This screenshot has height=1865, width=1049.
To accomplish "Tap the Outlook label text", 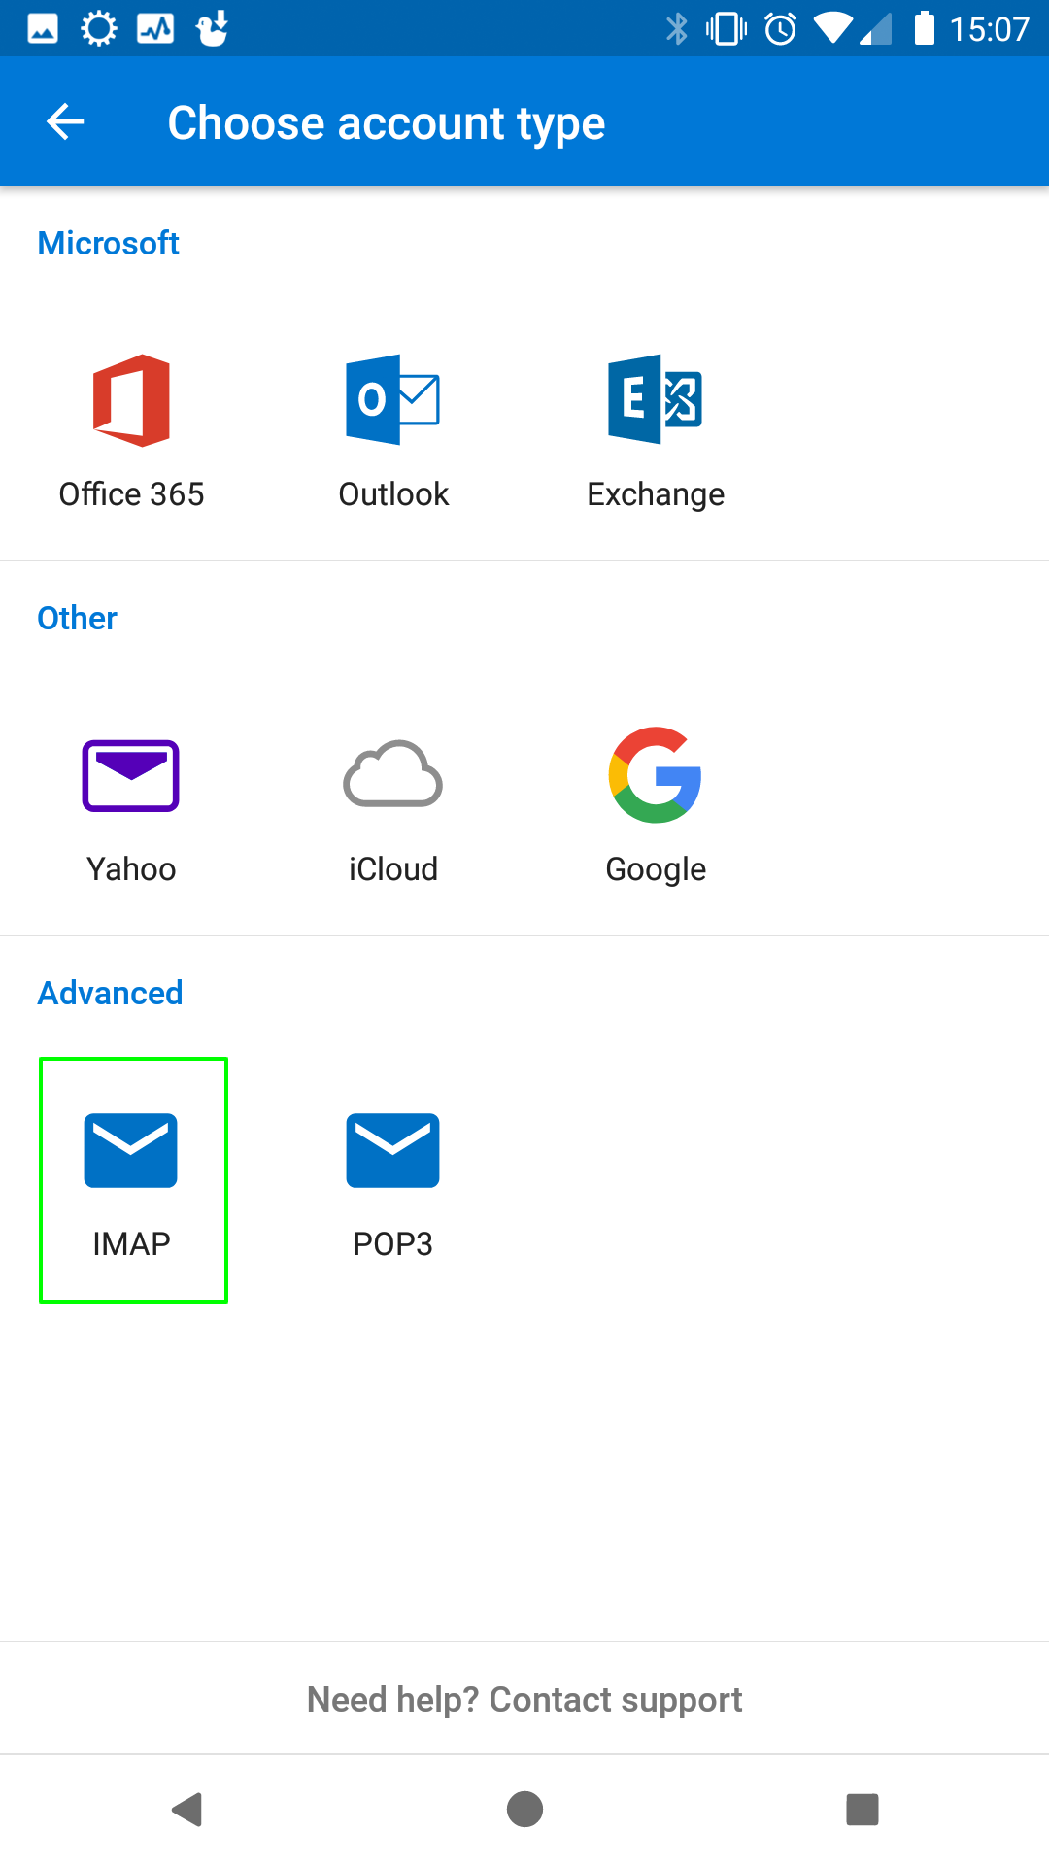I will point(393,494).
